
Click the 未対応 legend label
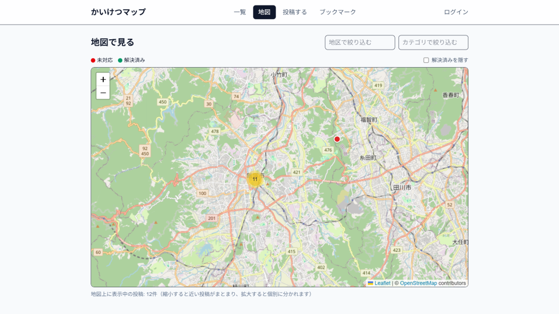coord(105,60)
